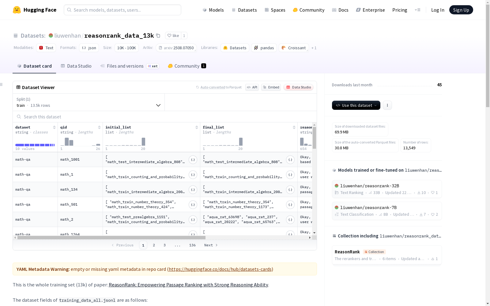Go to the Community navigation item
490x306 pixels.
tap(309, 10)
